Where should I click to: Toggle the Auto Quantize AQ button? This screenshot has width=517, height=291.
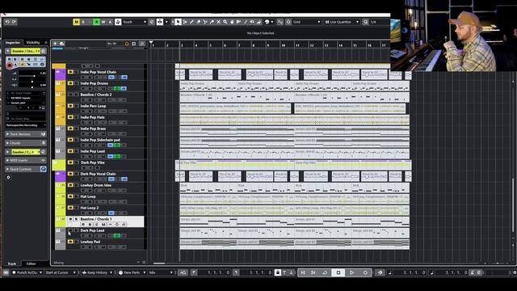[183, 272]
